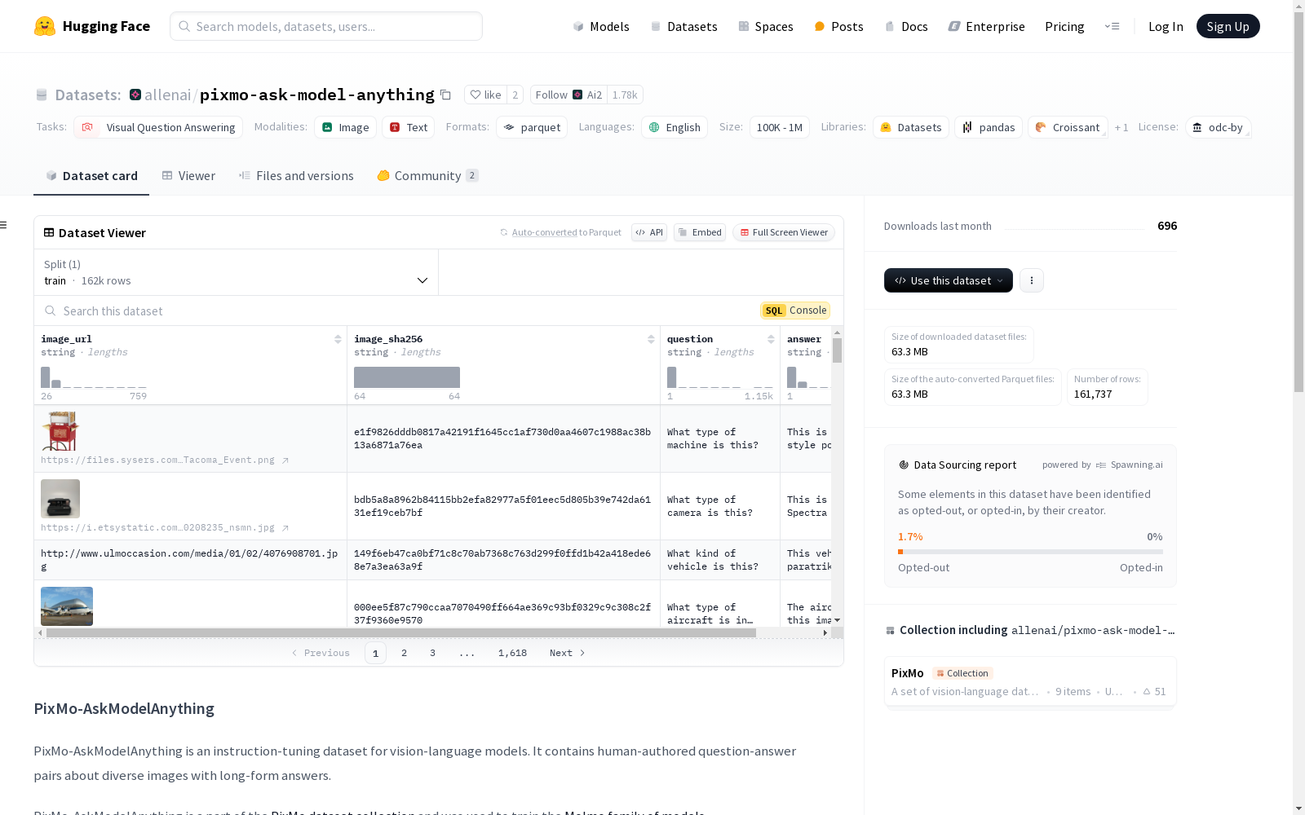1305x815 pixels.
Task: Open the allenai organization link
Action: [x=168, y=95]
